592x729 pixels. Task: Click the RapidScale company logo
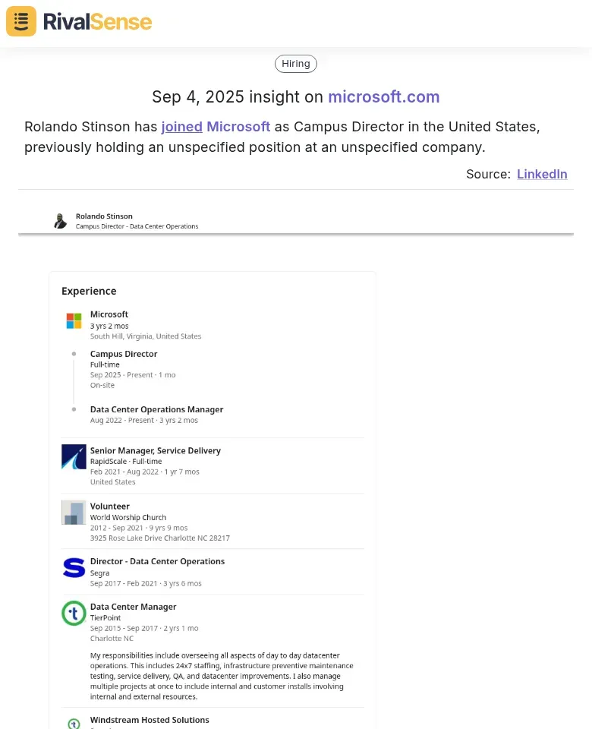[x=74, y=456]
